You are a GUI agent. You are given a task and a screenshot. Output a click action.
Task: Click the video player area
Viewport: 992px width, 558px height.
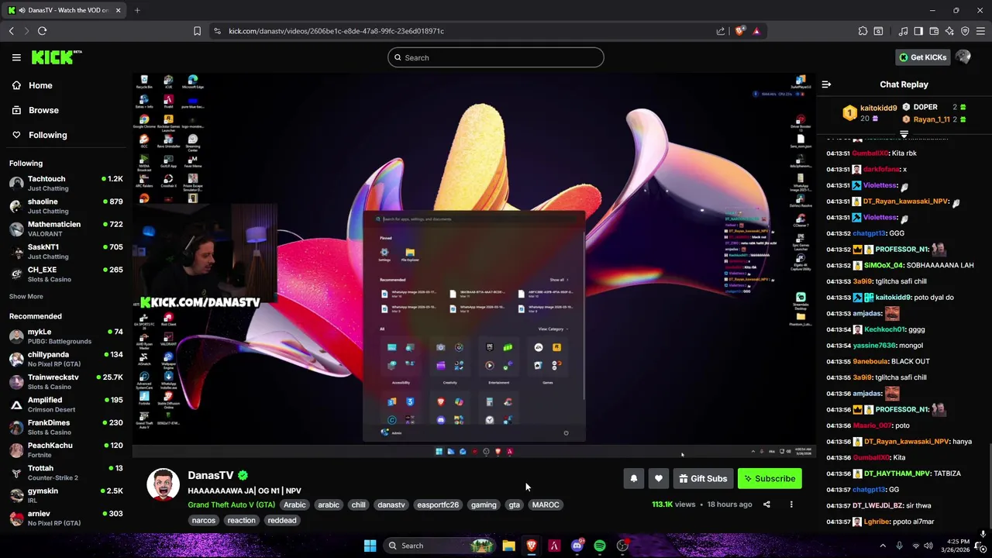point(474,265)
